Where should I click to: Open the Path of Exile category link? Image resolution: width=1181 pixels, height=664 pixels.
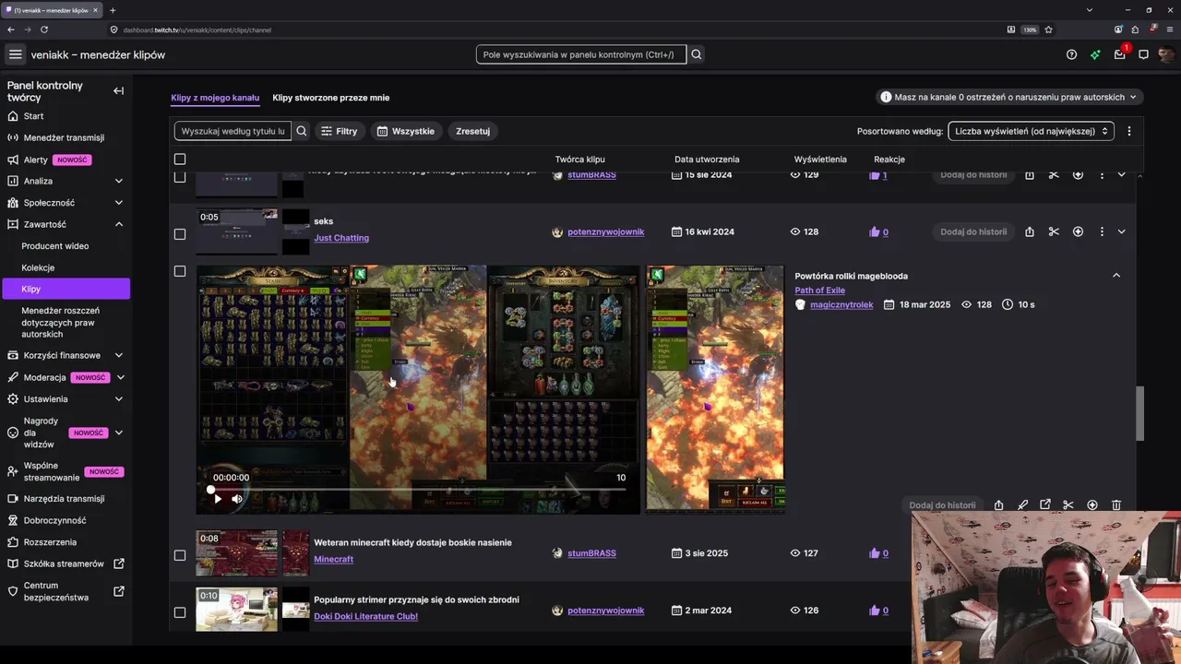820,290
